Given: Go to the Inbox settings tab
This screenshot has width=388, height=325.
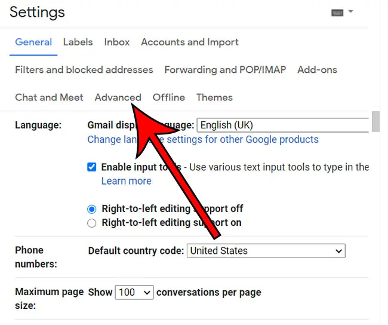Looking at the screenshot, I should [117, 42].
